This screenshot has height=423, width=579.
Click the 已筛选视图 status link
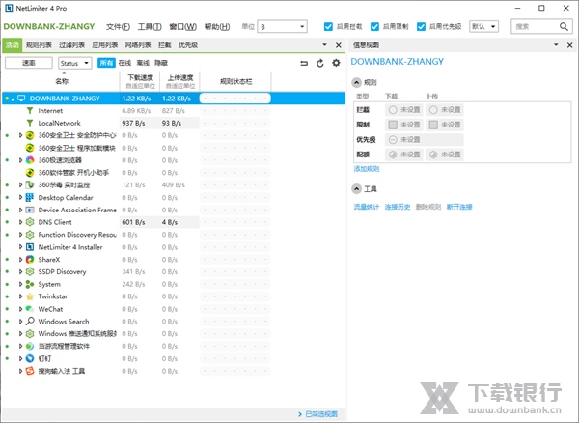[x=321, y=414]
